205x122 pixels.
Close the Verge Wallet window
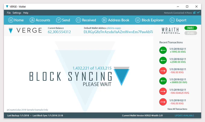pos(196,7)
